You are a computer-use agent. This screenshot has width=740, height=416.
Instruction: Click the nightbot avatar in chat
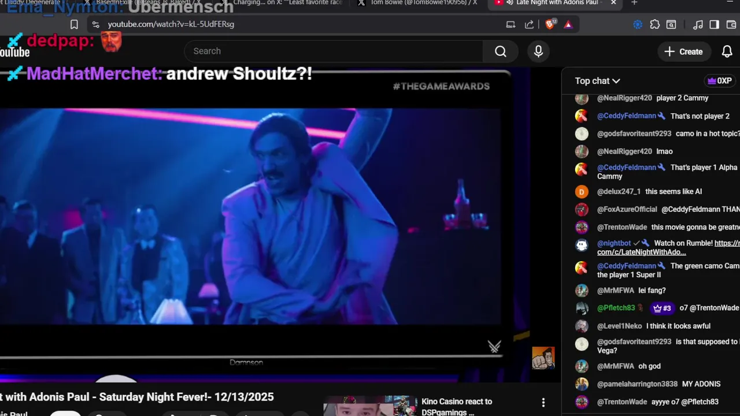point(582,244)
